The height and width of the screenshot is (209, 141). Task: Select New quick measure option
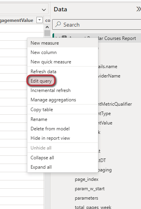click(x=63, y=62)
